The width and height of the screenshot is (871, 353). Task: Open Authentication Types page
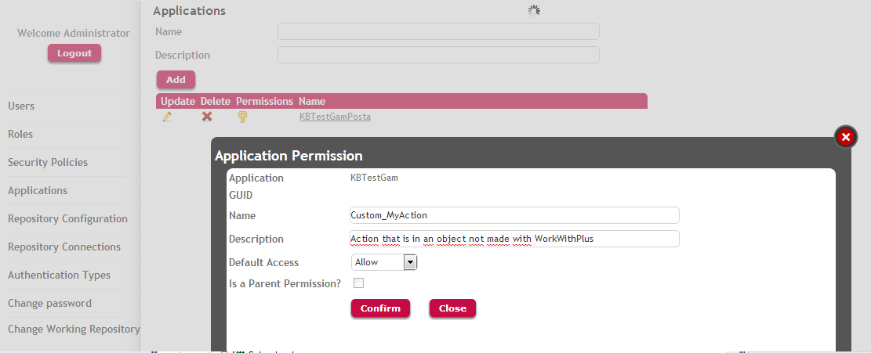coord(59,275)
